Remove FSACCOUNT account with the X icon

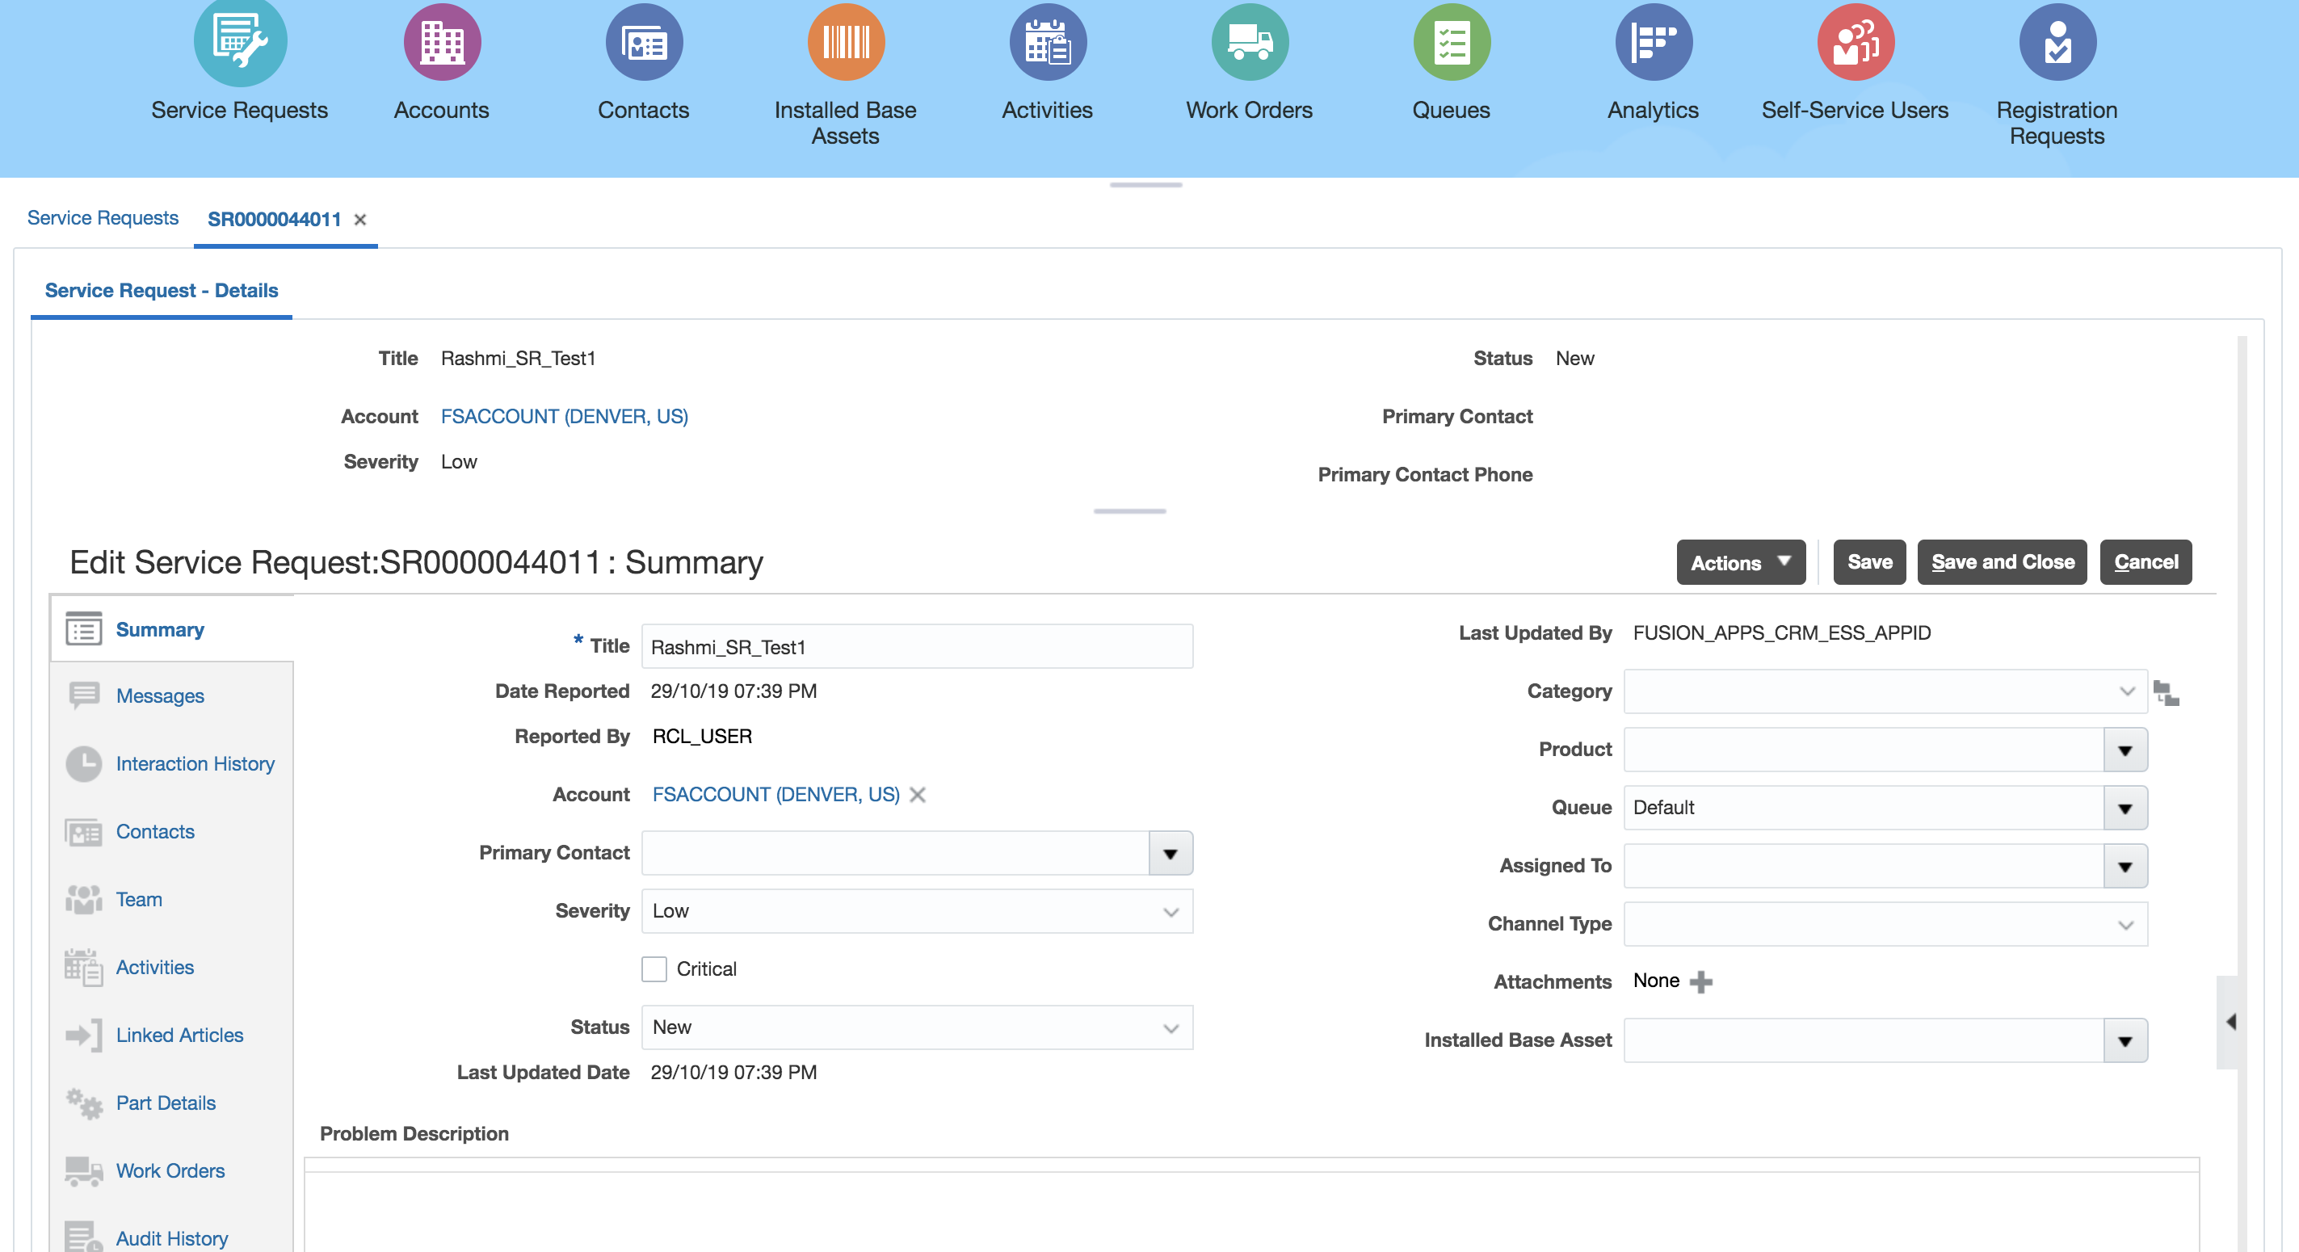pos(918,794)
